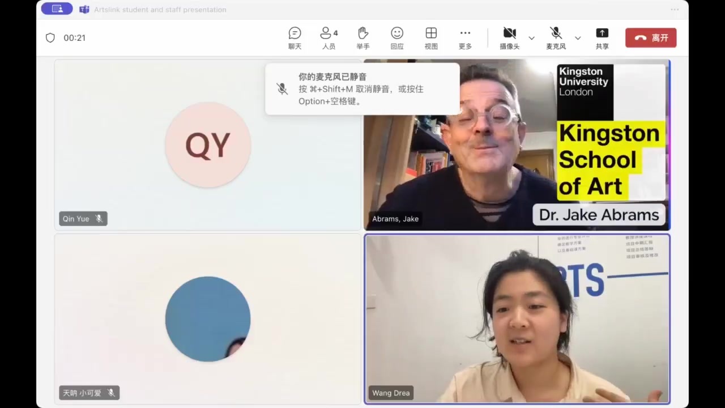Click the meeting timer 00:21

click(x=74, y=38)
